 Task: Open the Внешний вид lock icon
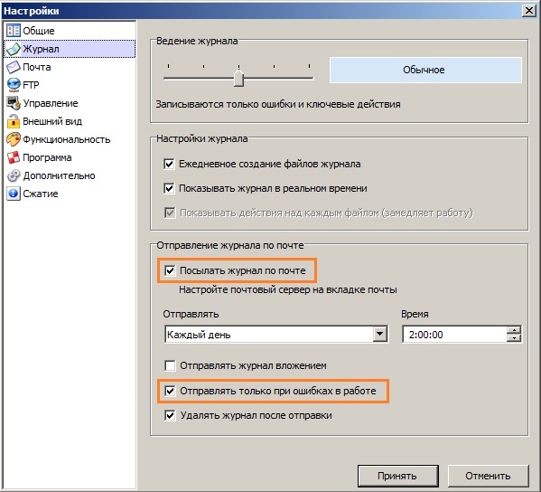14,121
